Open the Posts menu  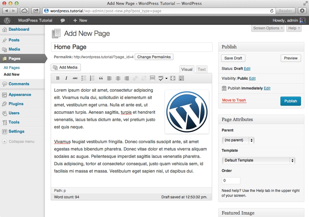(14, 40)
